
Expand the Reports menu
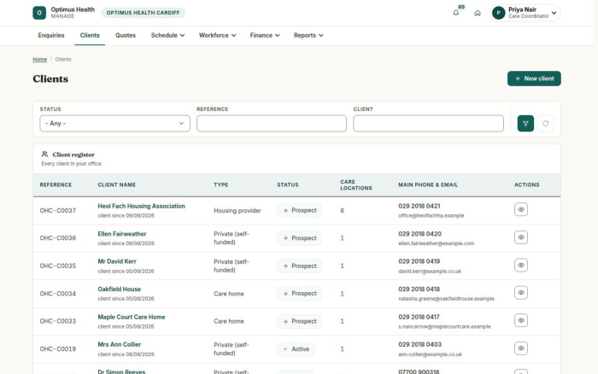pos(308,35)
